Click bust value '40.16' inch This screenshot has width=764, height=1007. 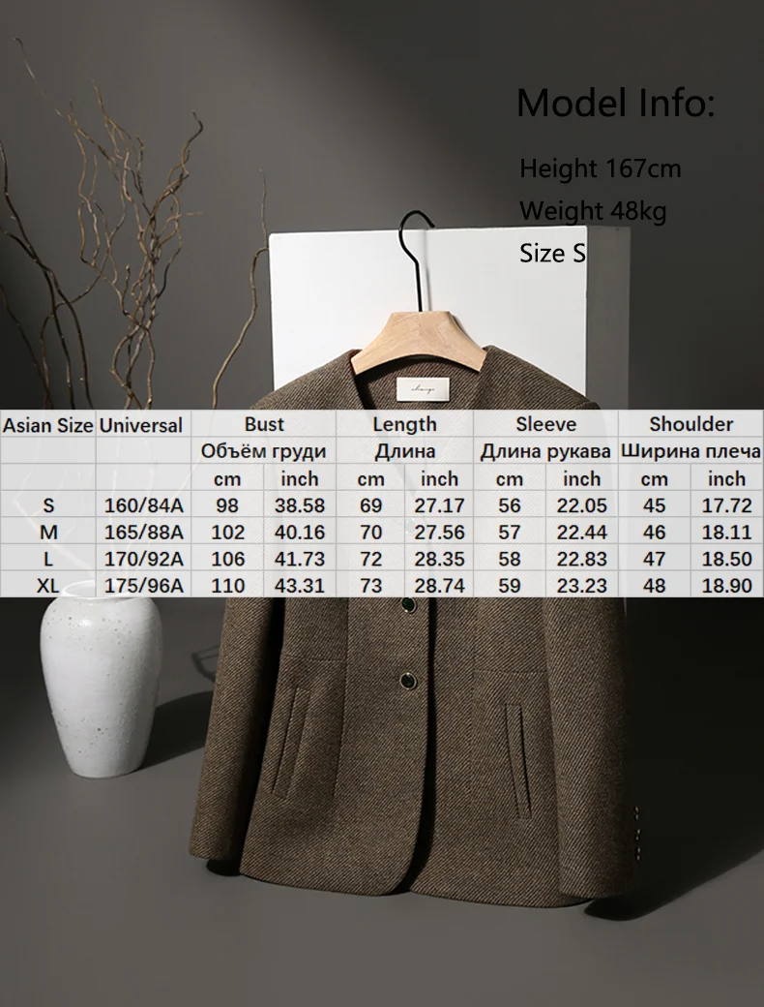pos(300,533)
